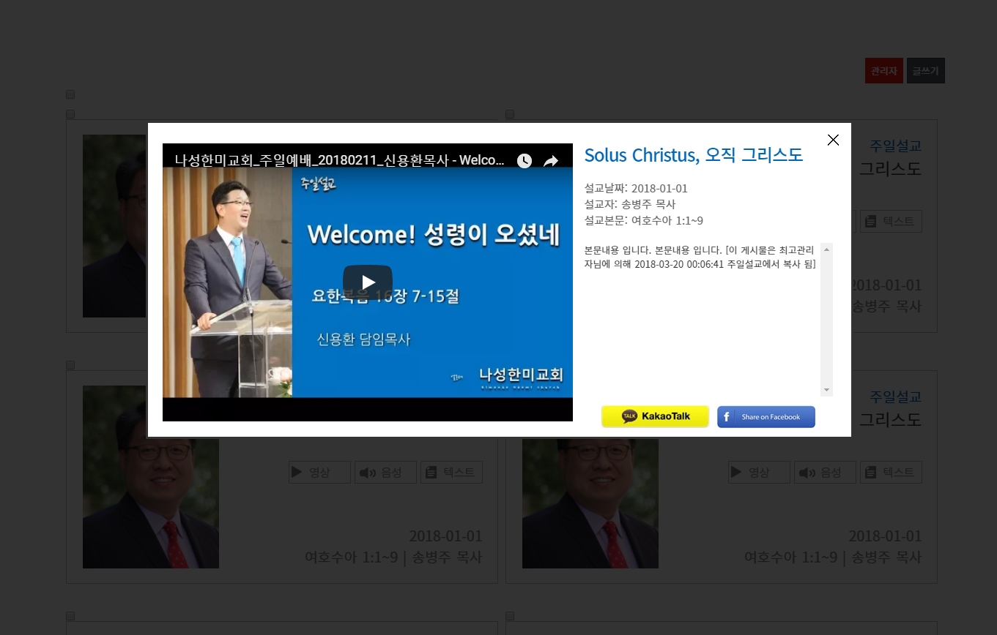Viewport: 997px width, 635px height.
Task: Check the box above bottom-left sermon card
Action: pos(70,365)
